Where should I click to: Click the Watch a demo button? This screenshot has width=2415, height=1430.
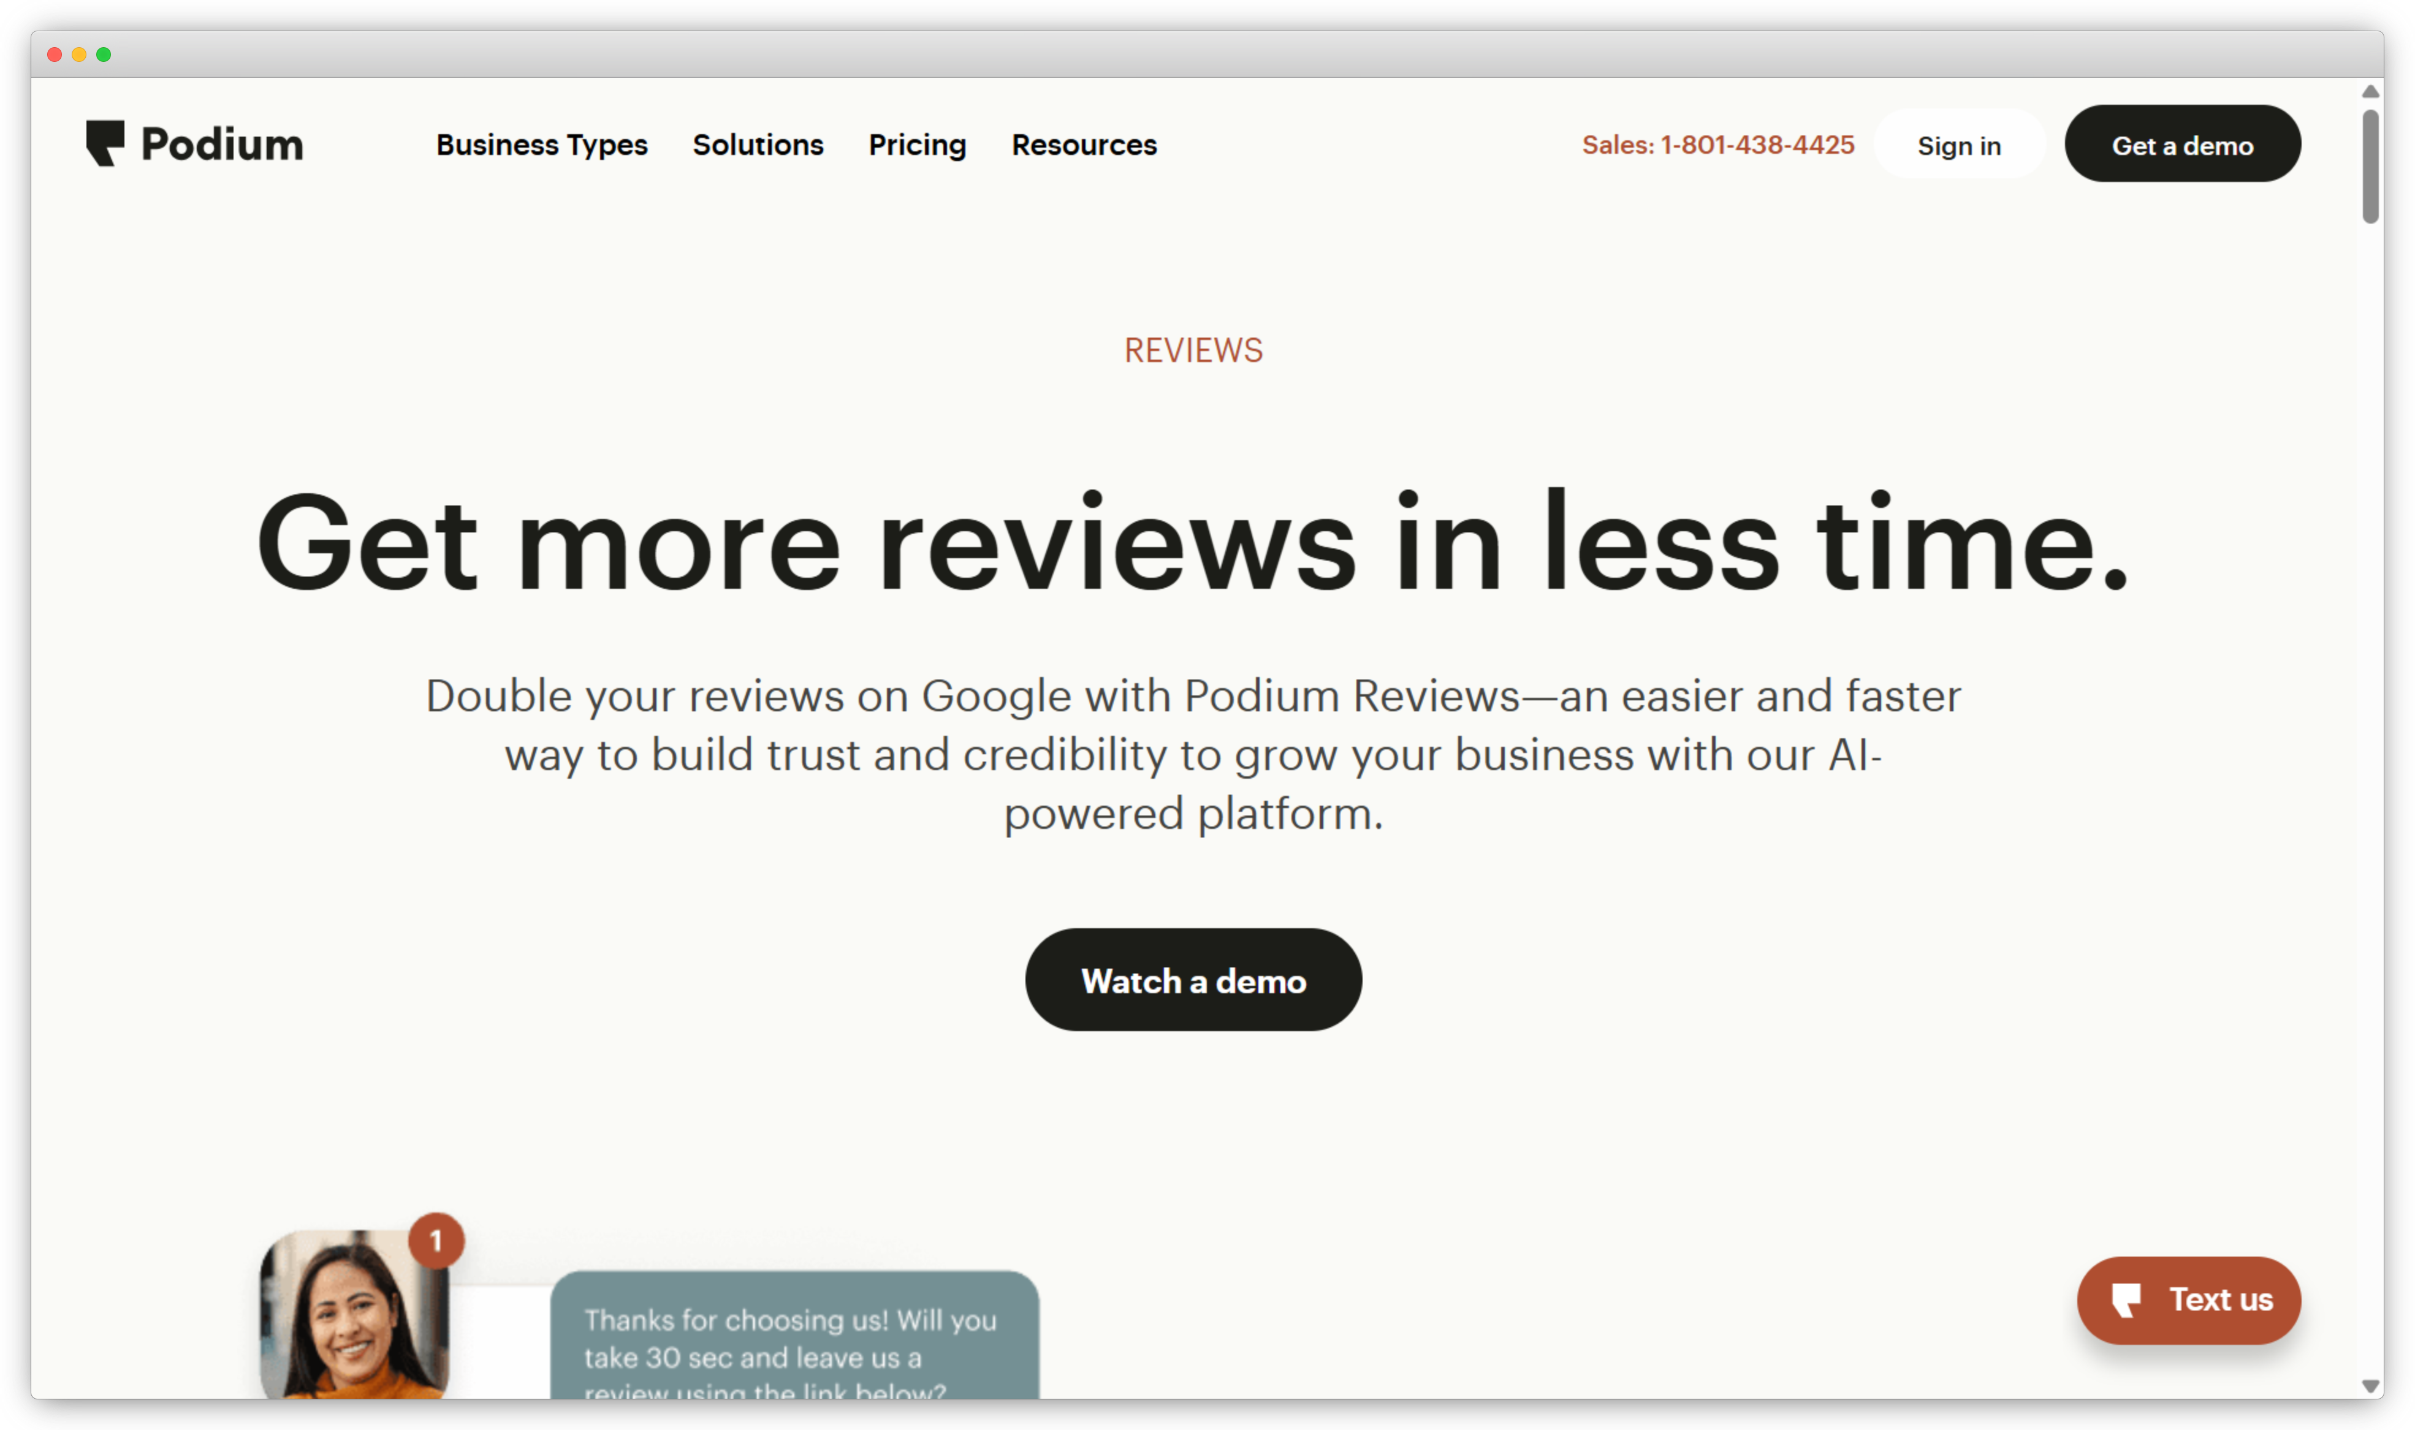coord(1193,980)
